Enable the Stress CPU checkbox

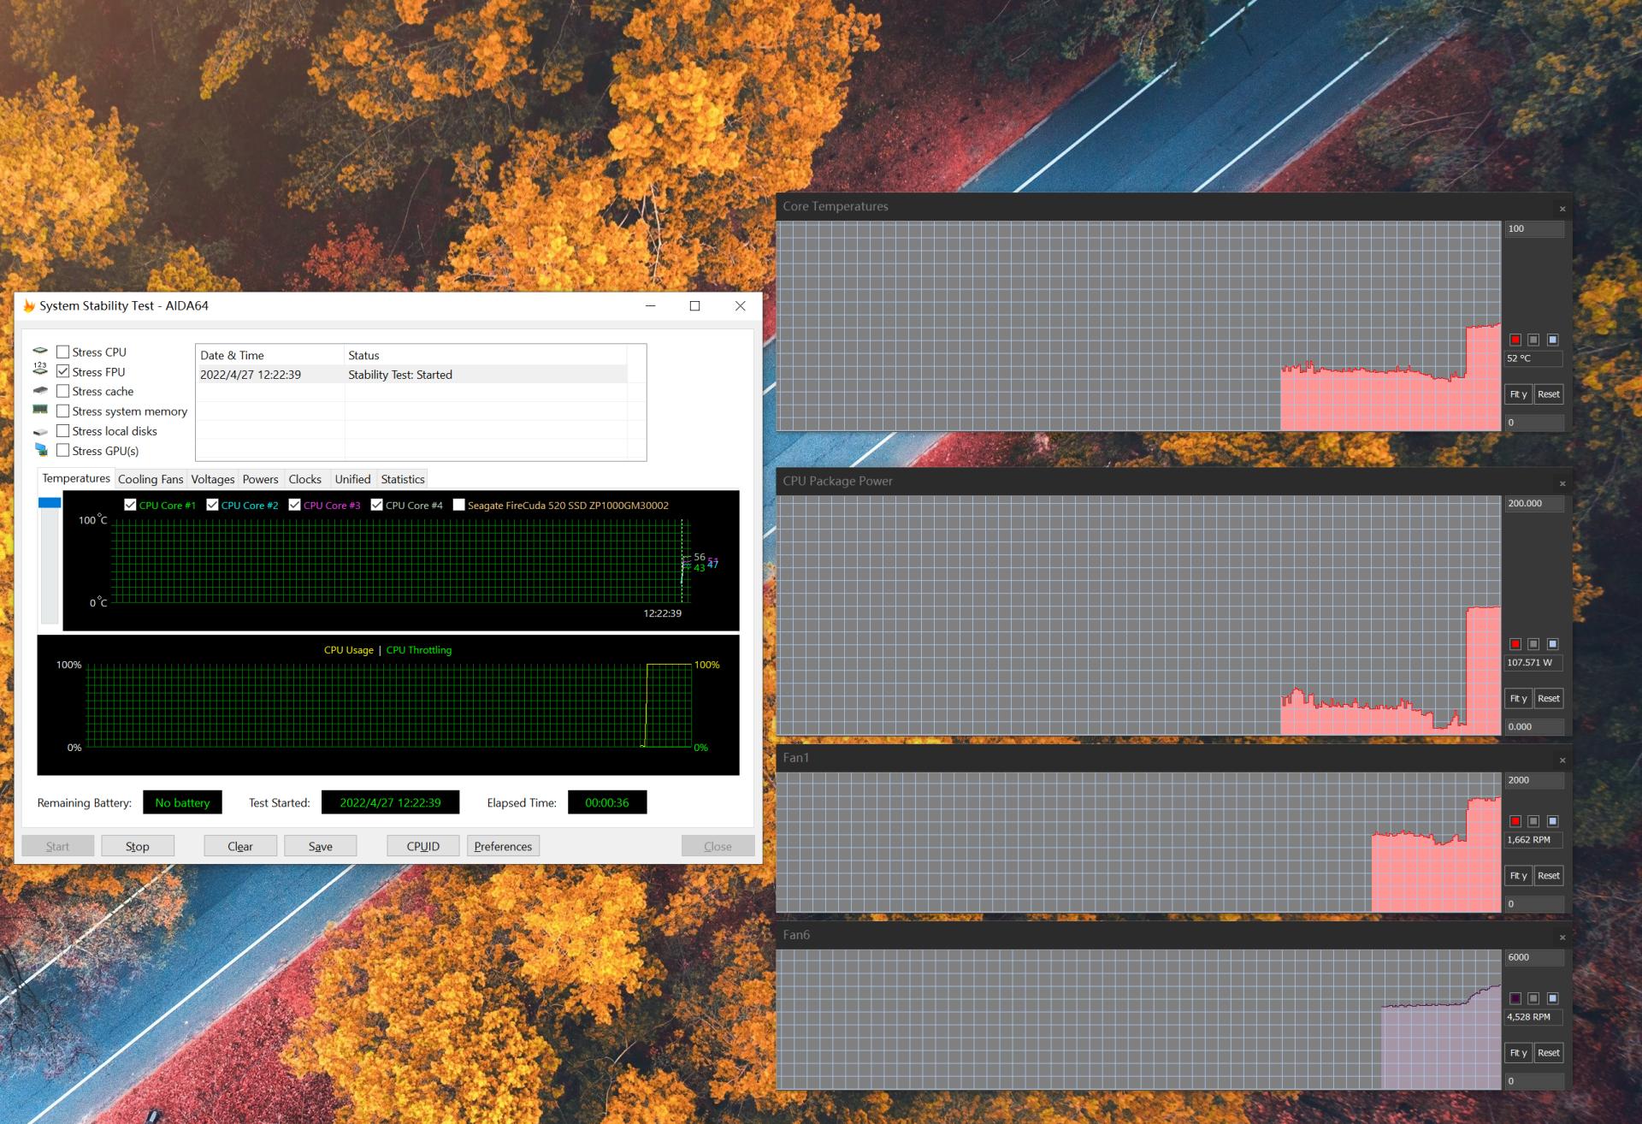click(x=62, y=352)
